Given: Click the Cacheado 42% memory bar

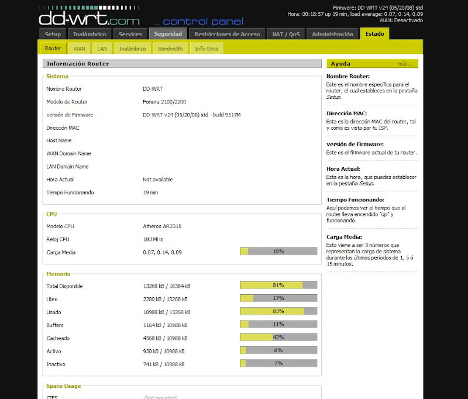Looking at the screenshot, I should coord(278,337).
